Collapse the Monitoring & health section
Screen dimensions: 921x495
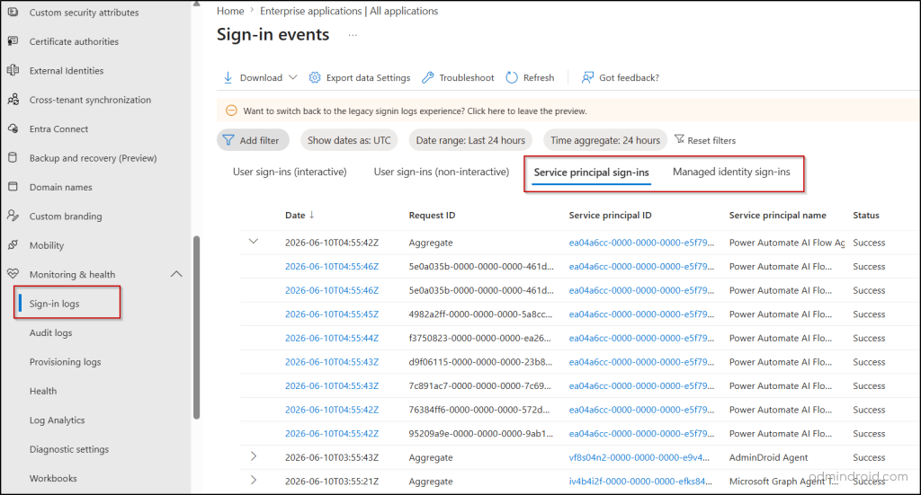(176, 274)
